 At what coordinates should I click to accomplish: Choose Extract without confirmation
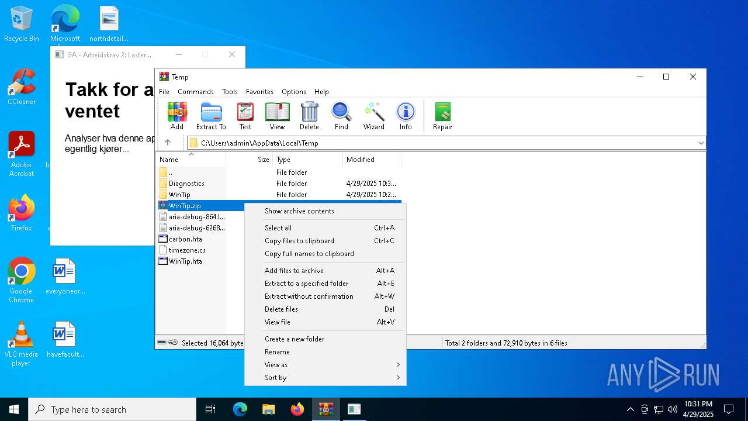point(325,296)
